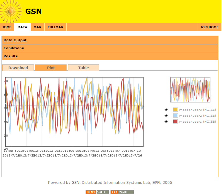
Task: Select the DATA navigation tab
Action: click(x=22, y=27)
